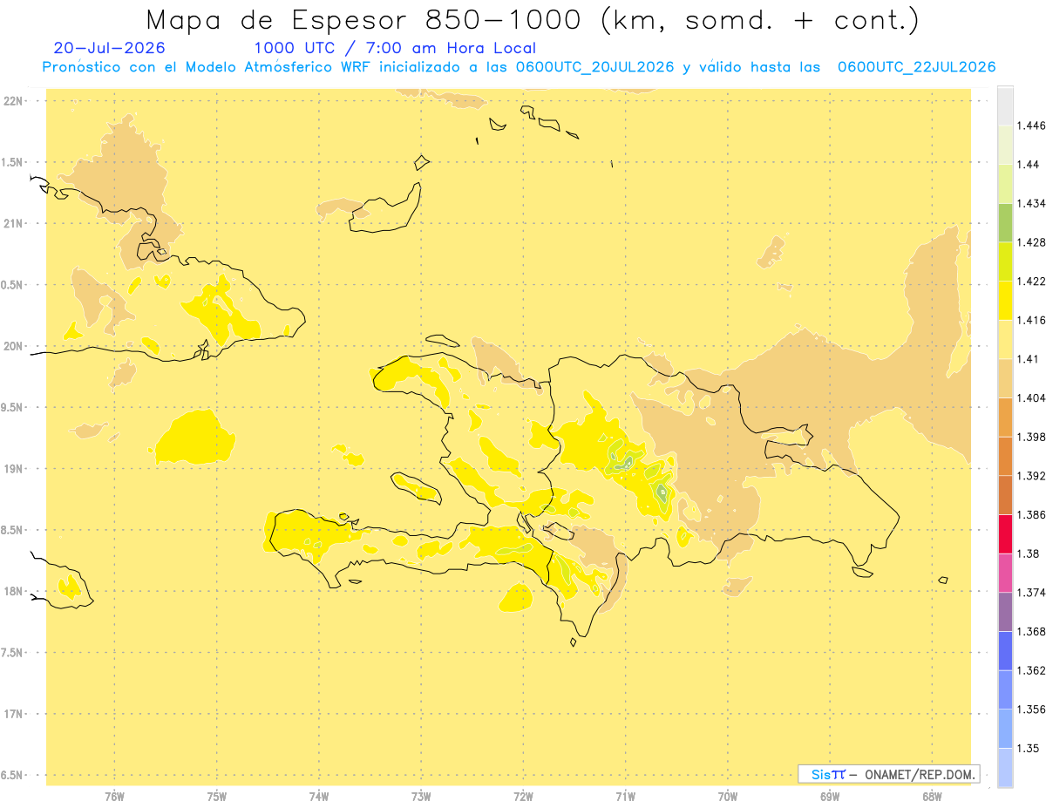The image size is (1046, 808).
Task: Click the legend value '1.41'
Action: click(1028, 359)
